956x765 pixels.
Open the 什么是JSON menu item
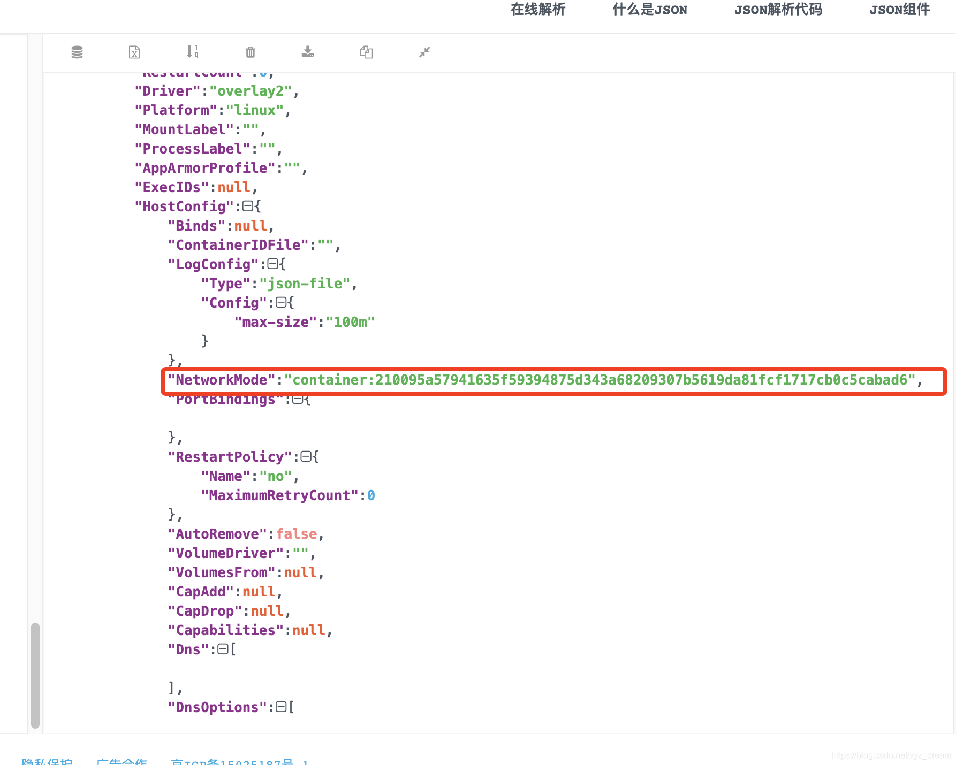pyautogui.click(x=650, y=9)
